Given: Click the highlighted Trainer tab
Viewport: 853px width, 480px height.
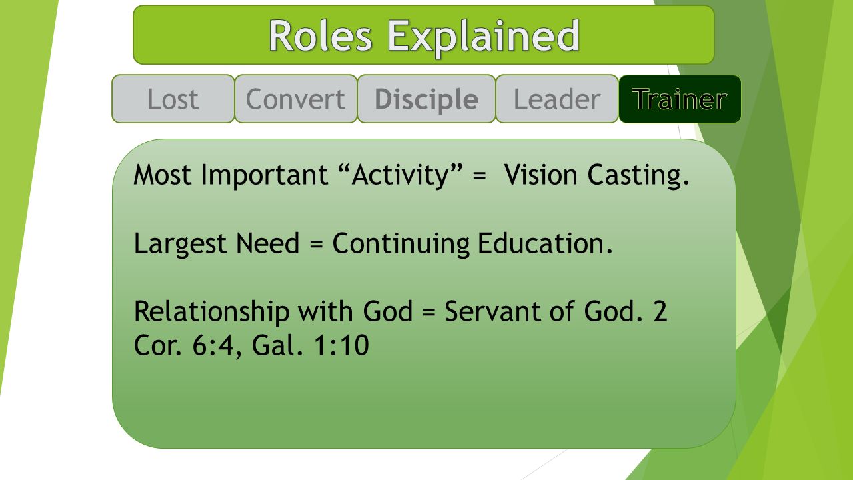Looking at the screenshot, I should (680, 99).
